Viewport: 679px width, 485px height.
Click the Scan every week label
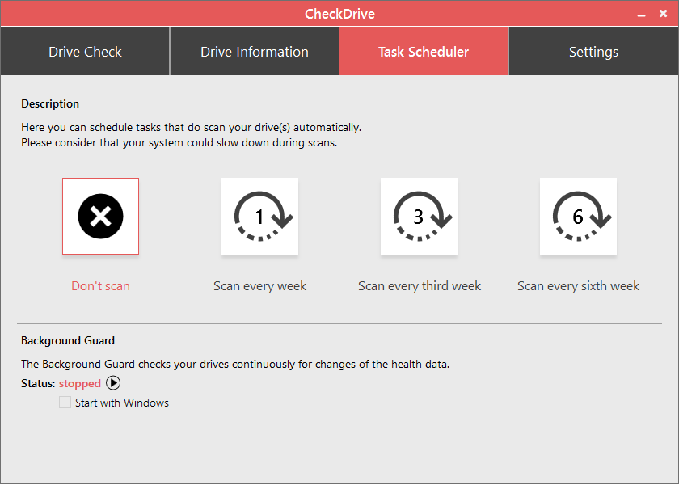click(259, 286)
